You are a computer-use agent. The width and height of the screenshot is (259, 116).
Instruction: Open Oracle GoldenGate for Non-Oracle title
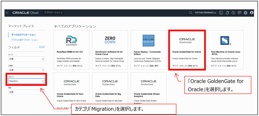click(x=70, y=95)
